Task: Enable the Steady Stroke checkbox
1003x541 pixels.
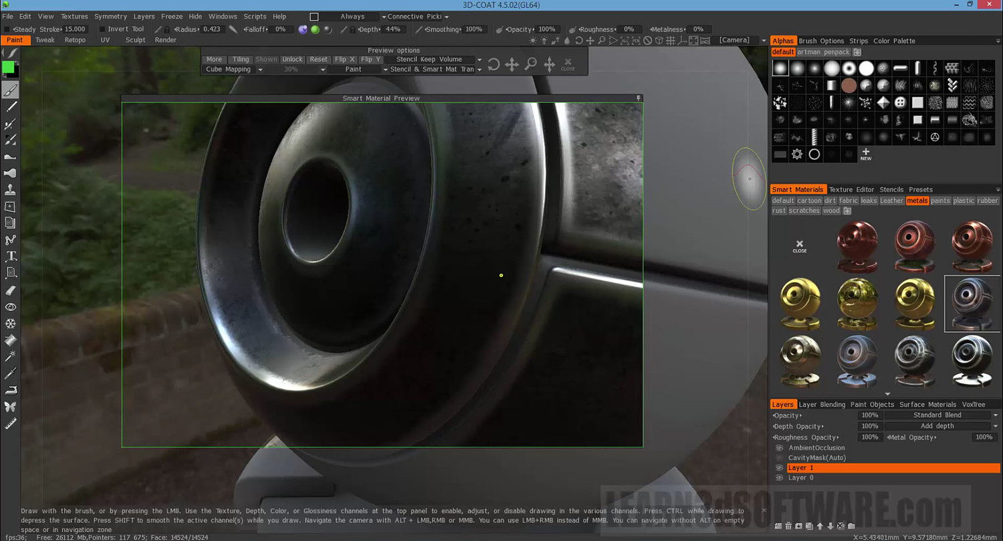Action: pyautogui.click(x=7, y=29)
